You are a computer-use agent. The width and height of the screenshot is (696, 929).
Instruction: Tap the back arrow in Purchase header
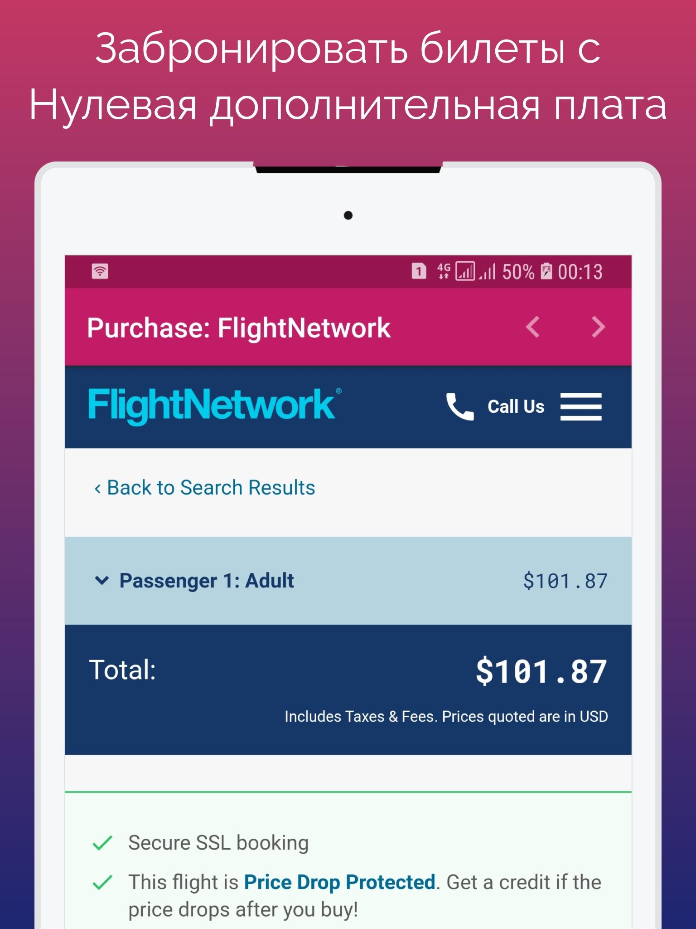[x=533, y=327]
